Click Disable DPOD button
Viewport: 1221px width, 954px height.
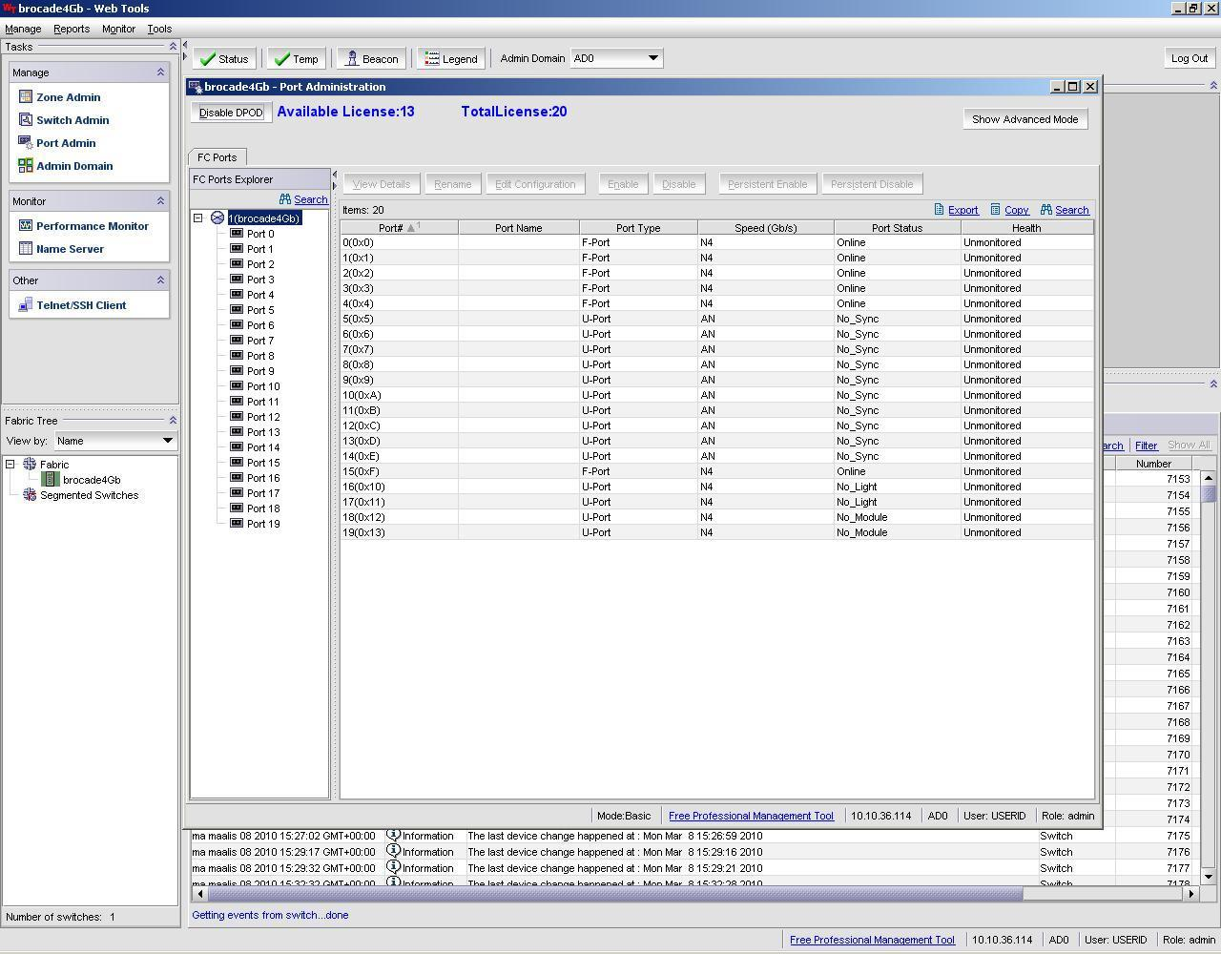[x=231, y=113]
